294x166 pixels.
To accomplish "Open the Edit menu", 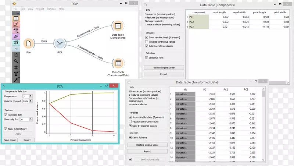I will coord(23,9).
